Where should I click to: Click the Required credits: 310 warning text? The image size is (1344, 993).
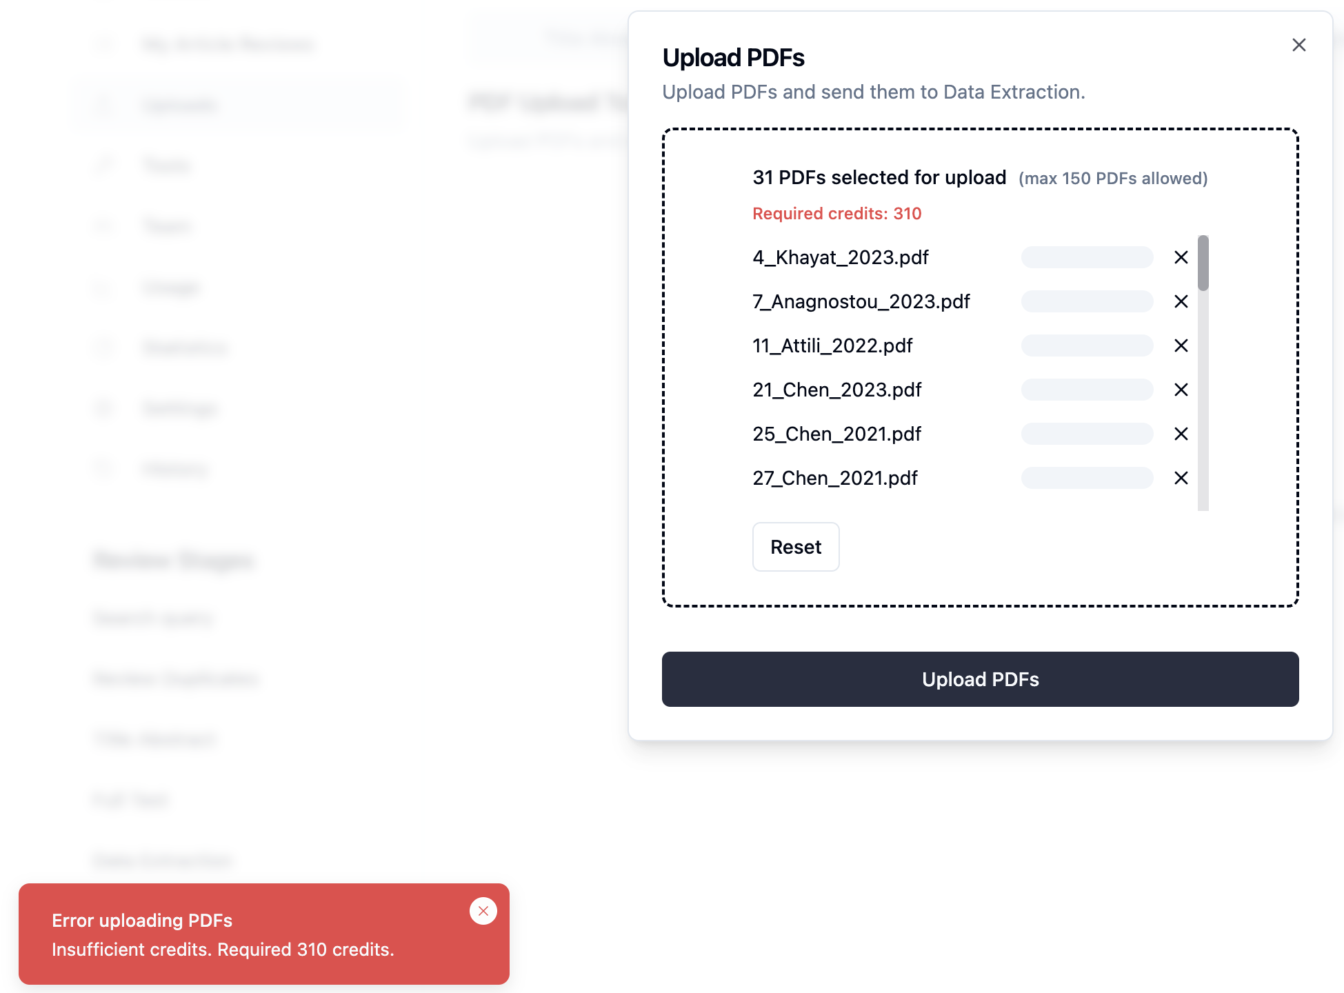pos(836,214)
